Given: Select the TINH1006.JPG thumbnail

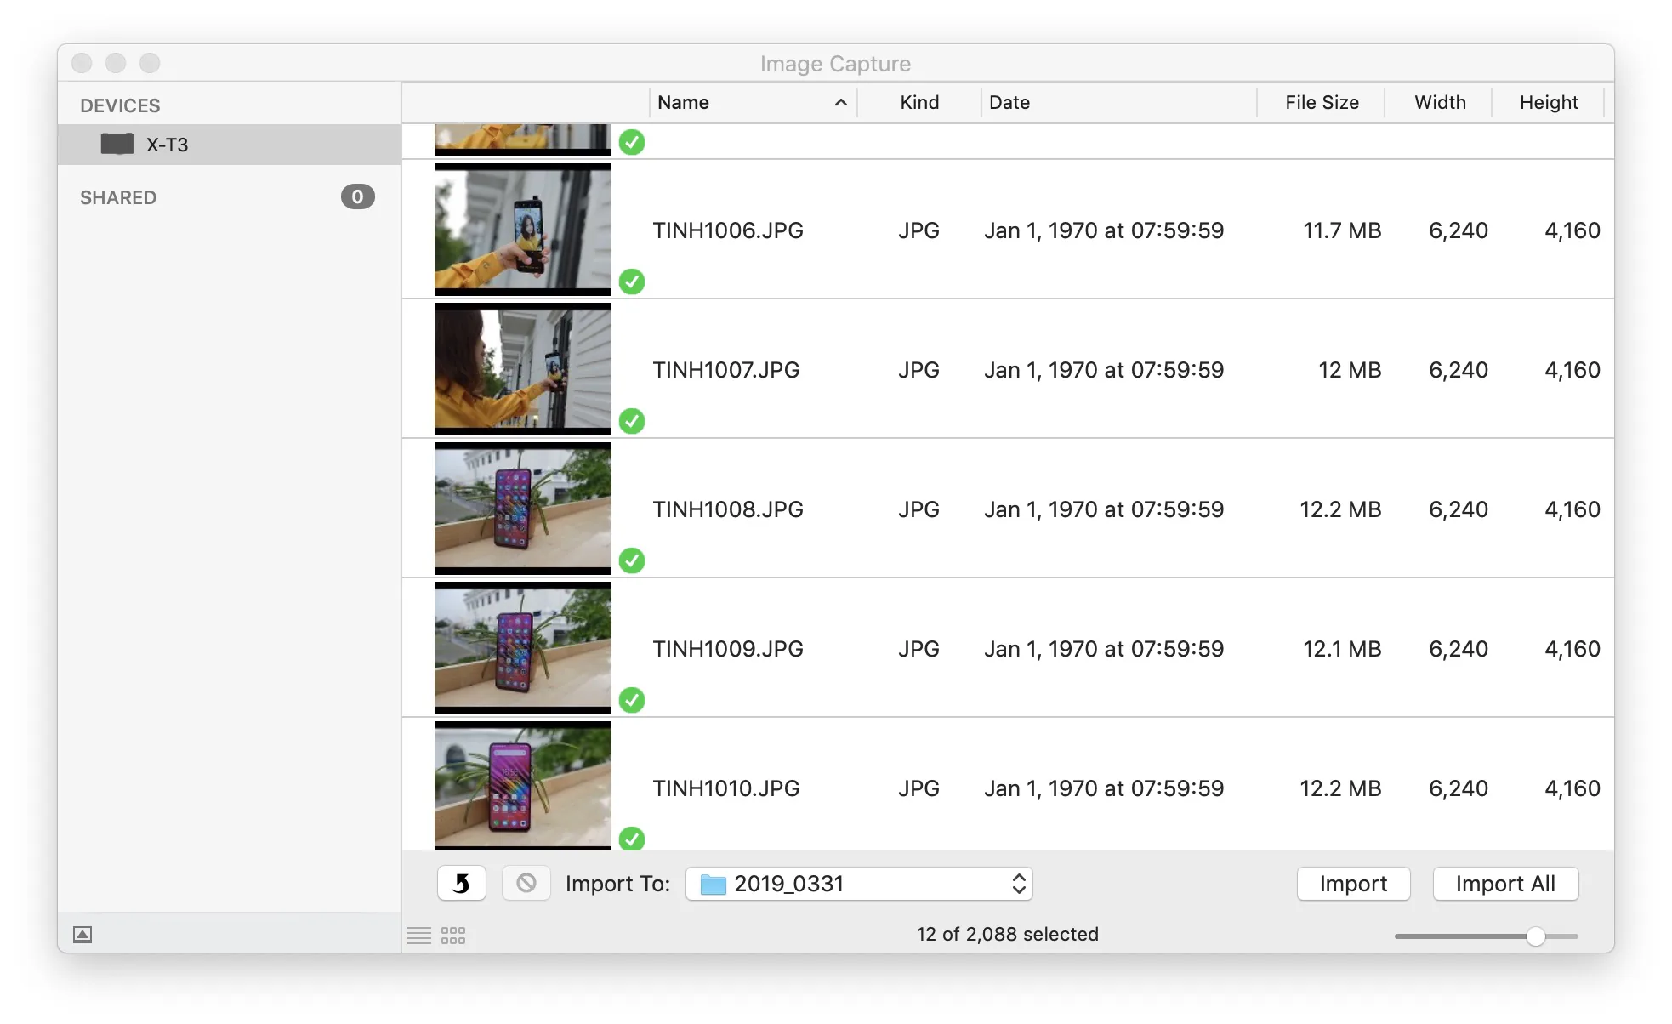Looking at the screenshot, I should coord(523,230).
